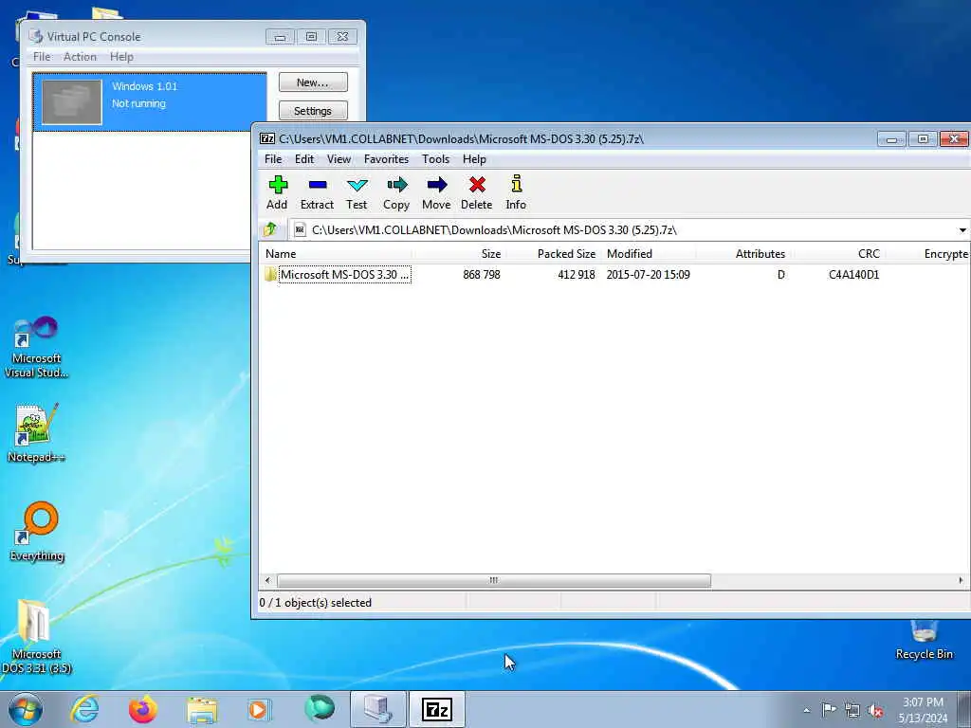Open the 7-Zip View menu
Viewport: 971px width, 728px height.
(339, 159)
